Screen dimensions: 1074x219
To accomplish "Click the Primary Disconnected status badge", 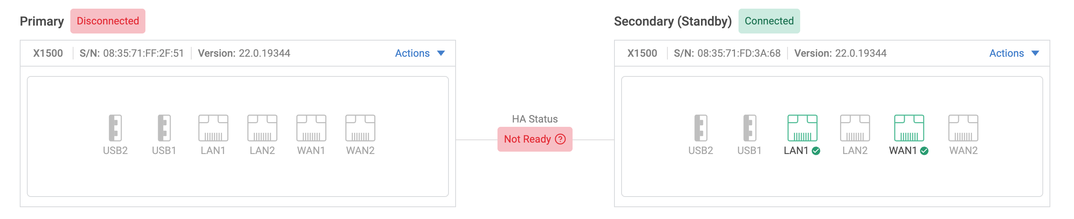I will click(107, 21).
